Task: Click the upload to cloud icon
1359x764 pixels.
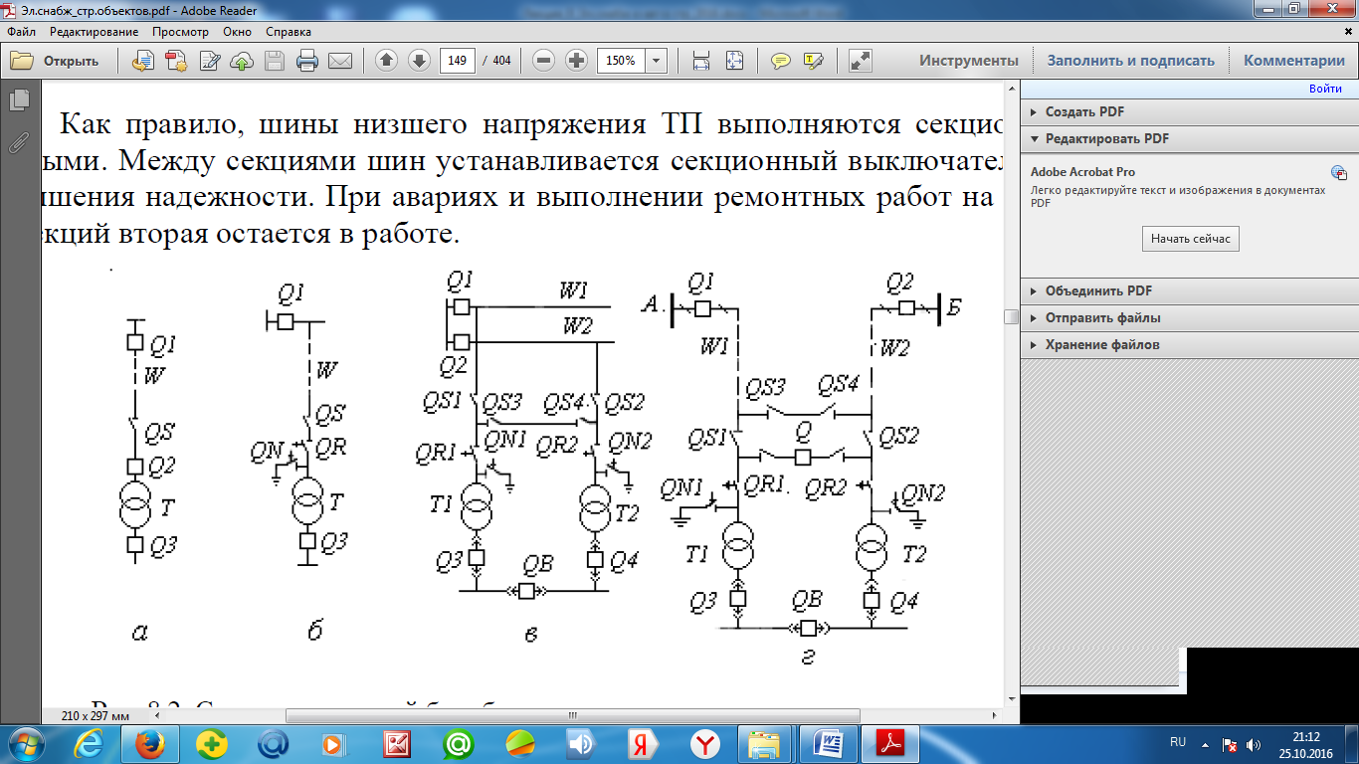Action: pyautogui.click(x=242, y=61)
